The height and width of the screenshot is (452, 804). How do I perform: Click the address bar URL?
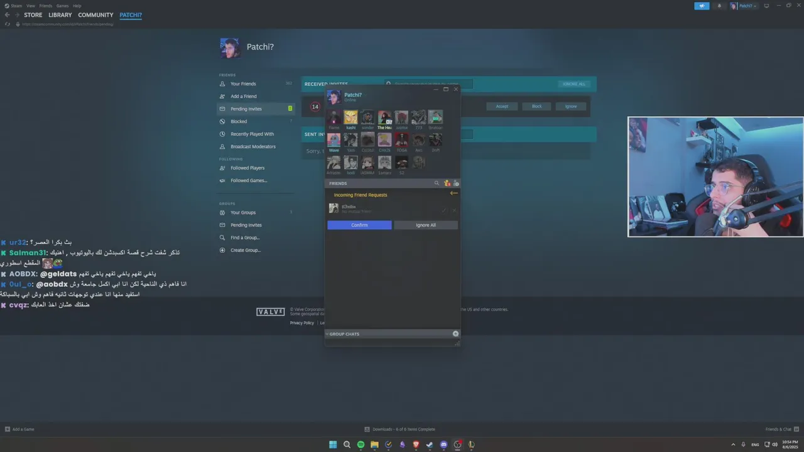(x=67, y=24)
